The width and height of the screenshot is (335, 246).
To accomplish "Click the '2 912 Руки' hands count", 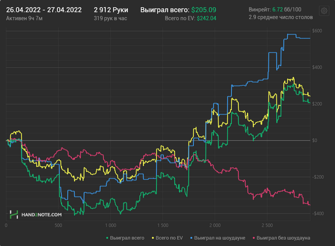I will (x=111, y=10).
